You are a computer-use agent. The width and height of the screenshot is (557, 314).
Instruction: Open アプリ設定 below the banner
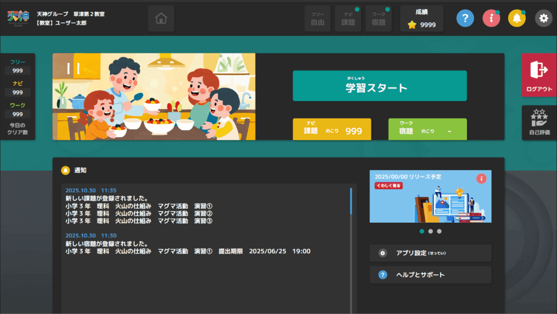[430, 253]
